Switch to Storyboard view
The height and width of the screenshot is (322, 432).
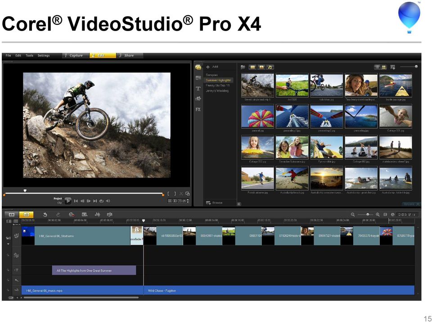click(x=12, y=215)
